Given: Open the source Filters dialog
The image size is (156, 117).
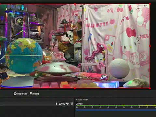Looking at the screenshot, I should [x=34, y=94].
